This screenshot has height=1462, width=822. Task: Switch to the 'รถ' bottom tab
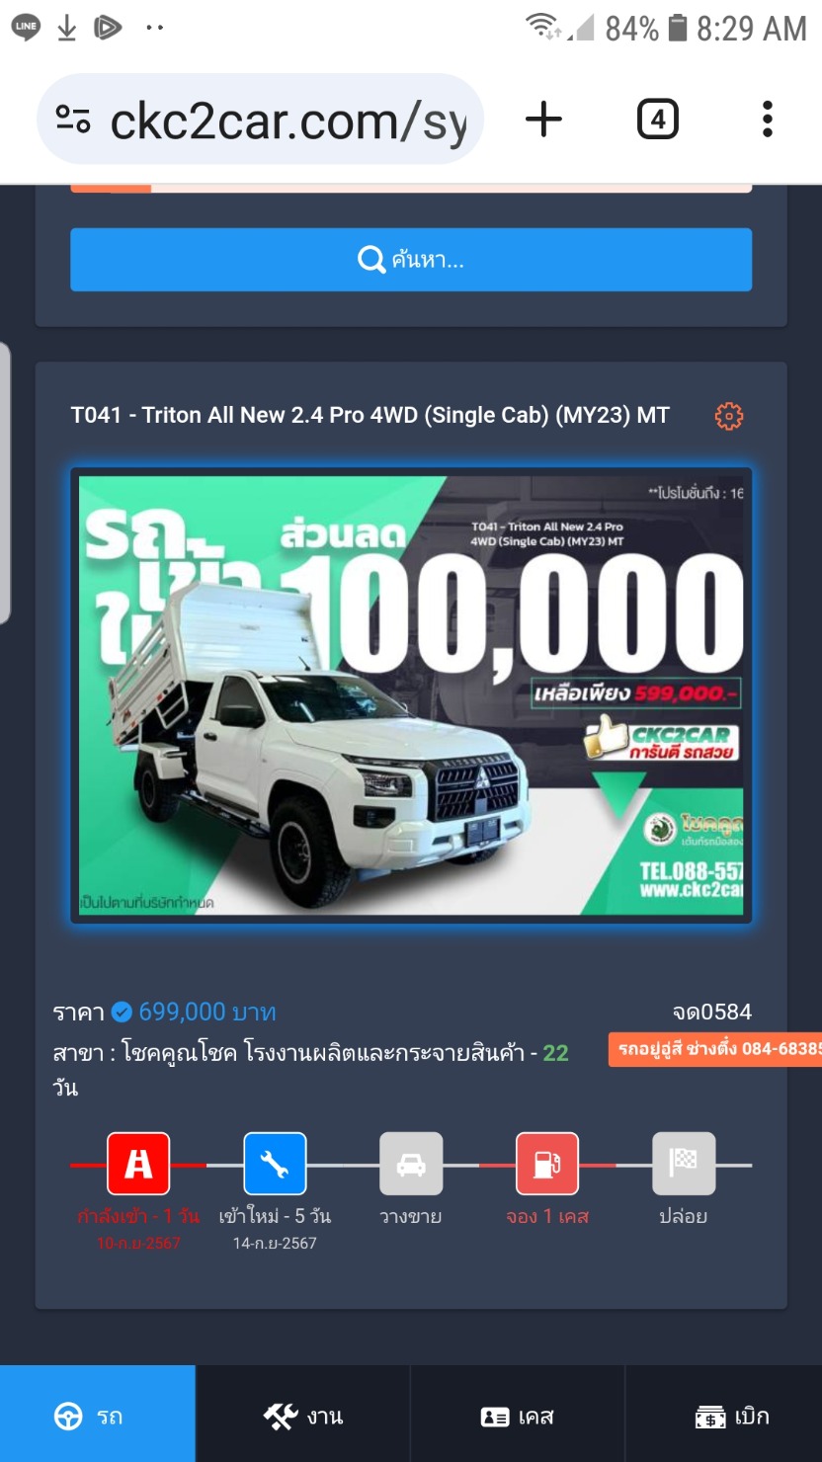(98, 1415)
